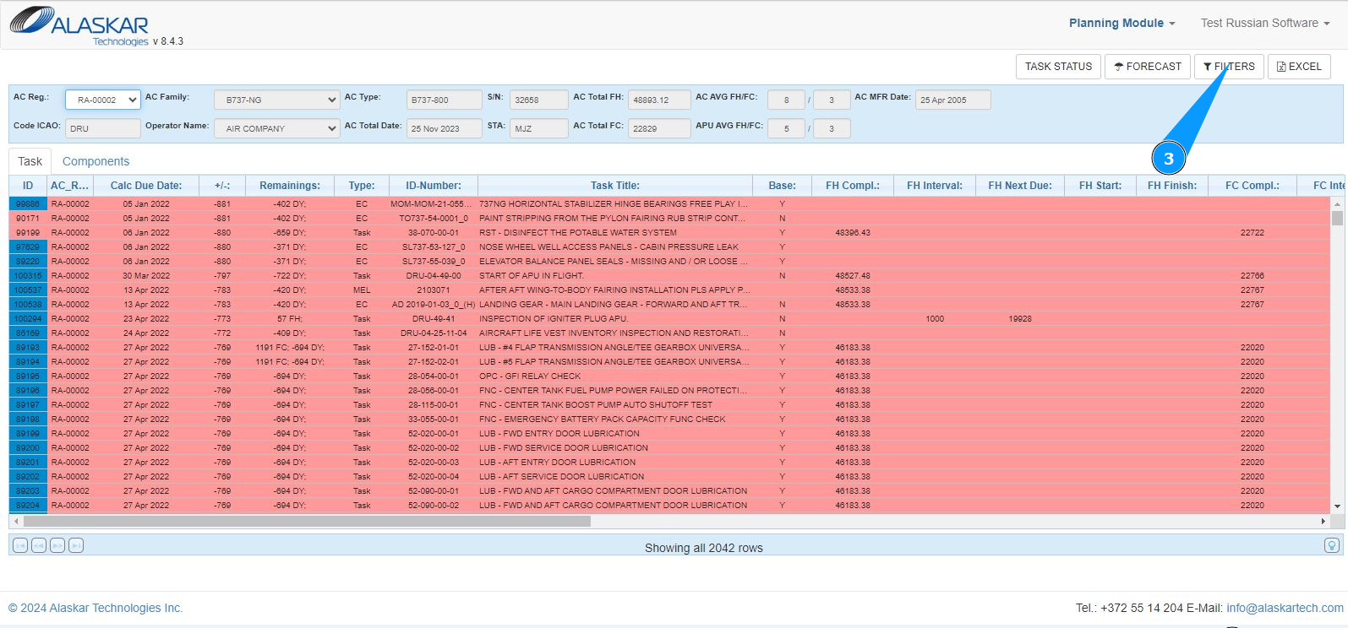Select task ID 100315 cell
Viewport: 1348px width, 628px height.
coord(28,276)
